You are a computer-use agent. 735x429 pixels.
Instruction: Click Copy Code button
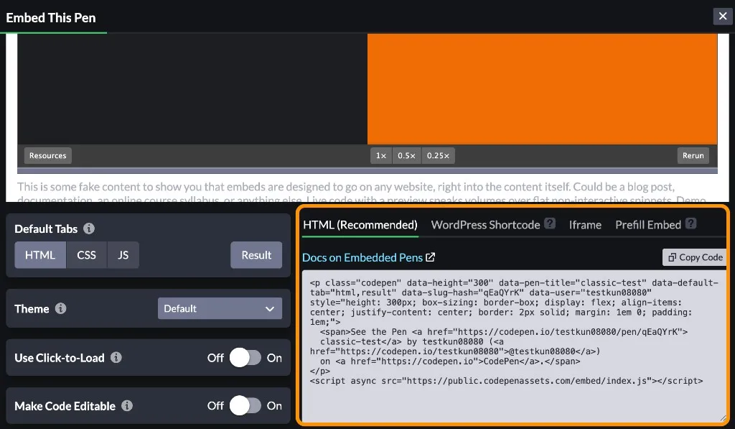[695, 257]
